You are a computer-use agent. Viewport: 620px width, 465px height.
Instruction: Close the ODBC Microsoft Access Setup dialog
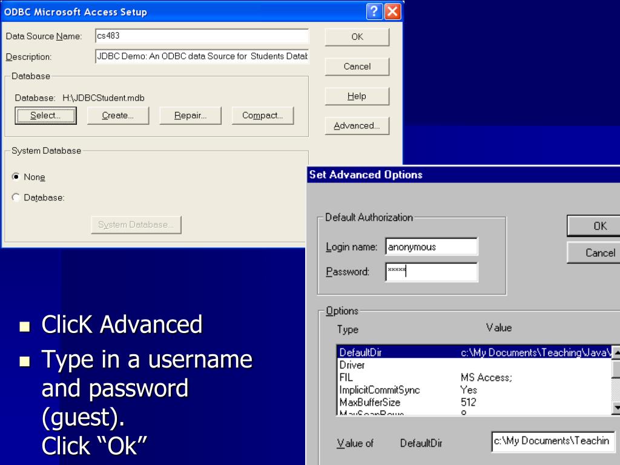tap(392, 11)
